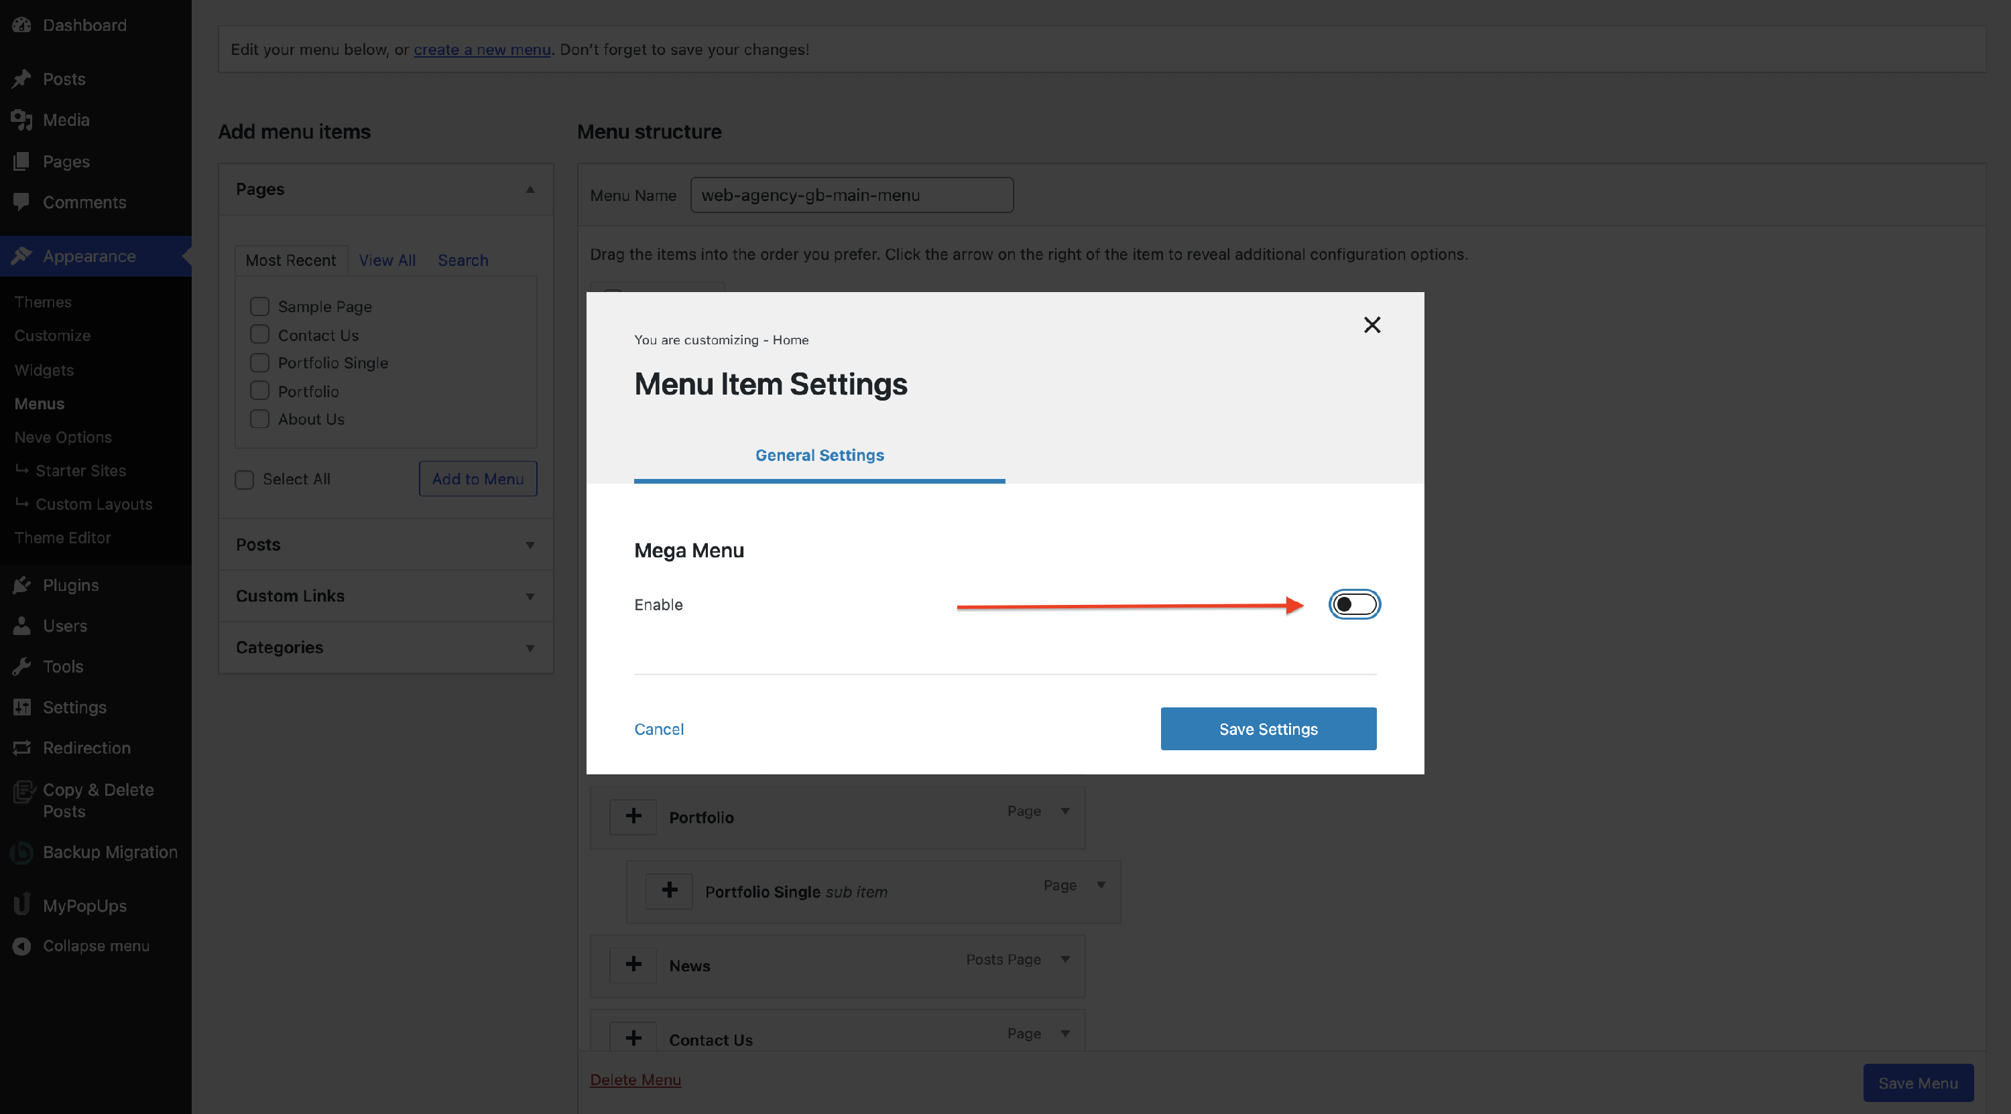This screenshot has height=1114, width=2011.
Task: Close the Menu Item Settings dialog
Action: pos(1372,324)
